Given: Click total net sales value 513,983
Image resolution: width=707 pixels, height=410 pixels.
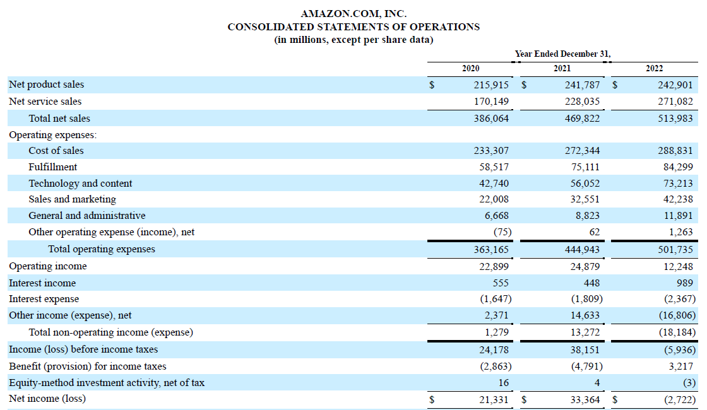Looking at the screenshot, I should pyautogui.click(x=675, y=119).
